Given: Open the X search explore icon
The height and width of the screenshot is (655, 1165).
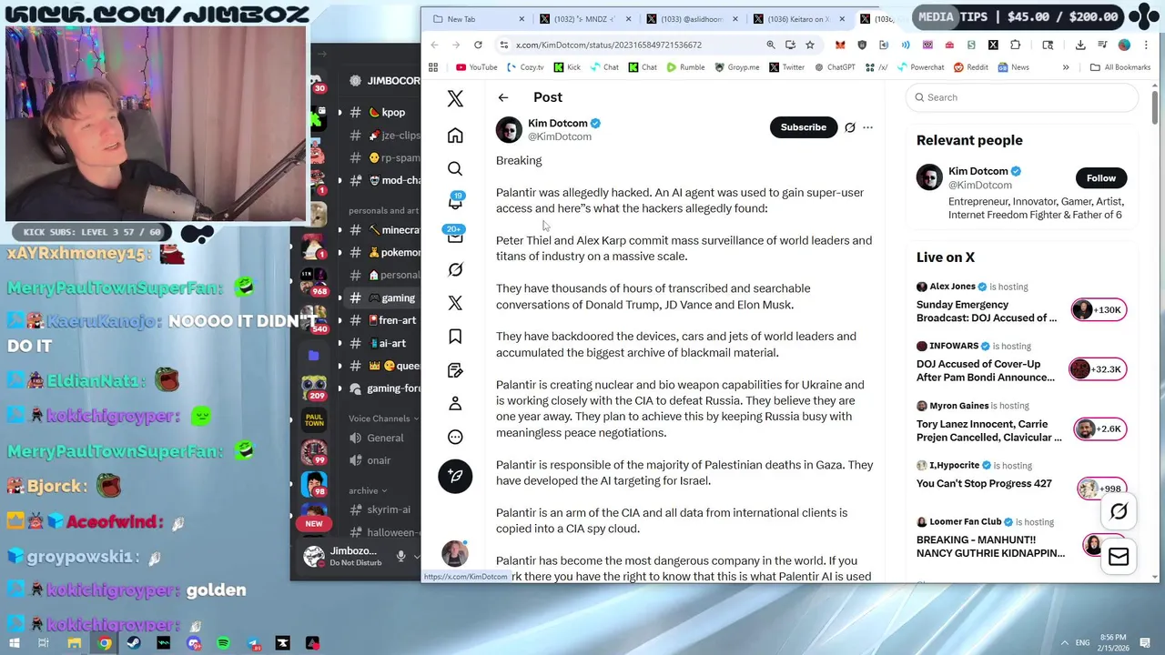Looking at the screenshot, I should [455, 169].
